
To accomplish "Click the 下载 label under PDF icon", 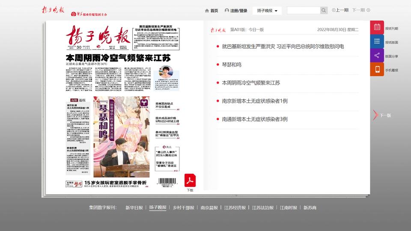I will 190,190.
